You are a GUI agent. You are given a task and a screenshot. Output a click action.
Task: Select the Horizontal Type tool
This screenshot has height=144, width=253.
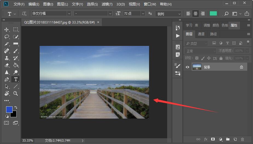pyautogui.click(x=16, y=79)
